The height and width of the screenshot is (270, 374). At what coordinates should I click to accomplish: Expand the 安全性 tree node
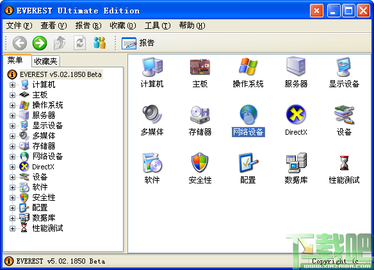pyautogui.click(x=12, y=198)
